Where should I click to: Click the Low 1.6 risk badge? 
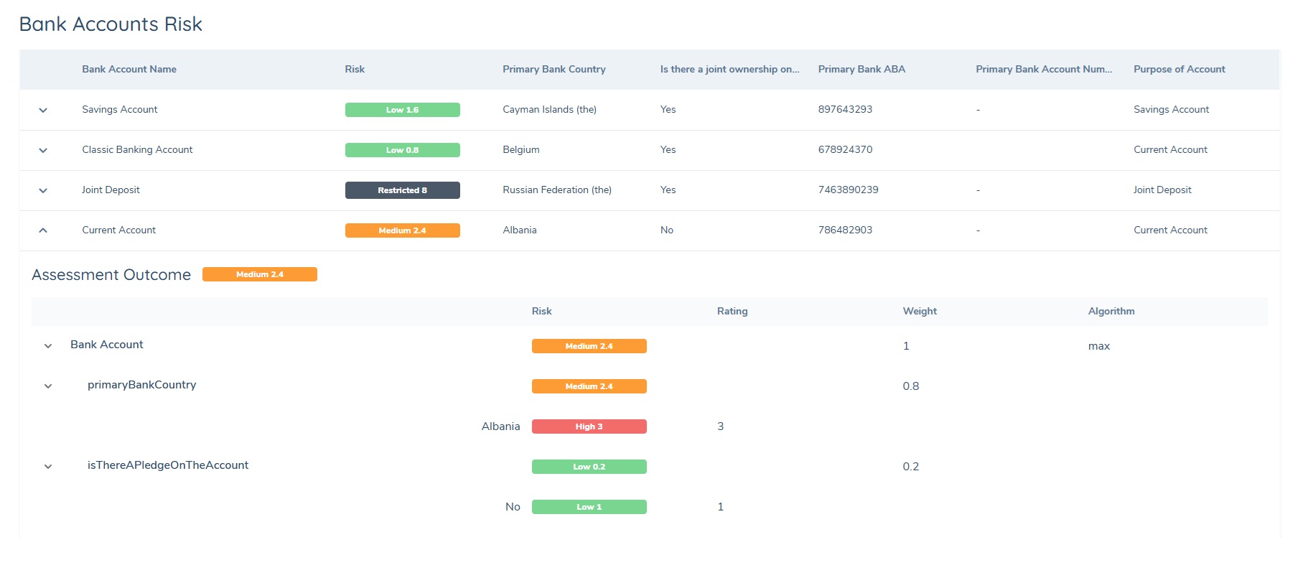click(402, 110)
